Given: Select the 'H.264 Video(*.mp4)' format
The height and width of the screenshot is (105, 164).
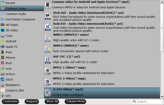Looking at the screenshot, I should tap(102, 93).
